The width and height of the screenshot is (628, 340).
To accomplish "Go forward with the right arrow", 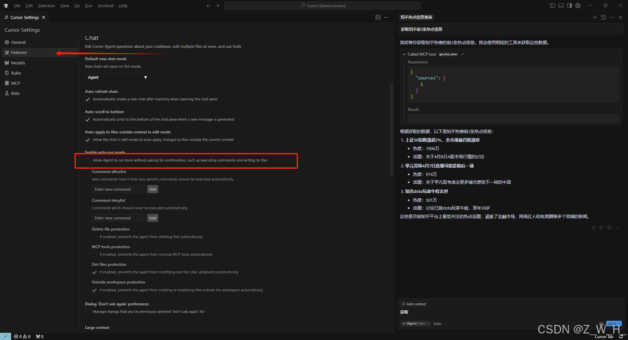I will coord(217,6).
